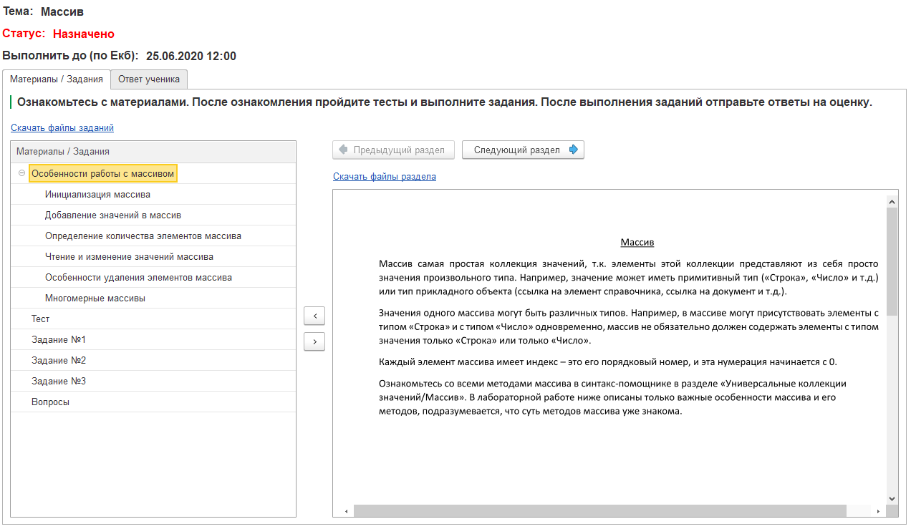
Task: Click the left-pointing transfer arrow between panels
Action: point(314,315)
